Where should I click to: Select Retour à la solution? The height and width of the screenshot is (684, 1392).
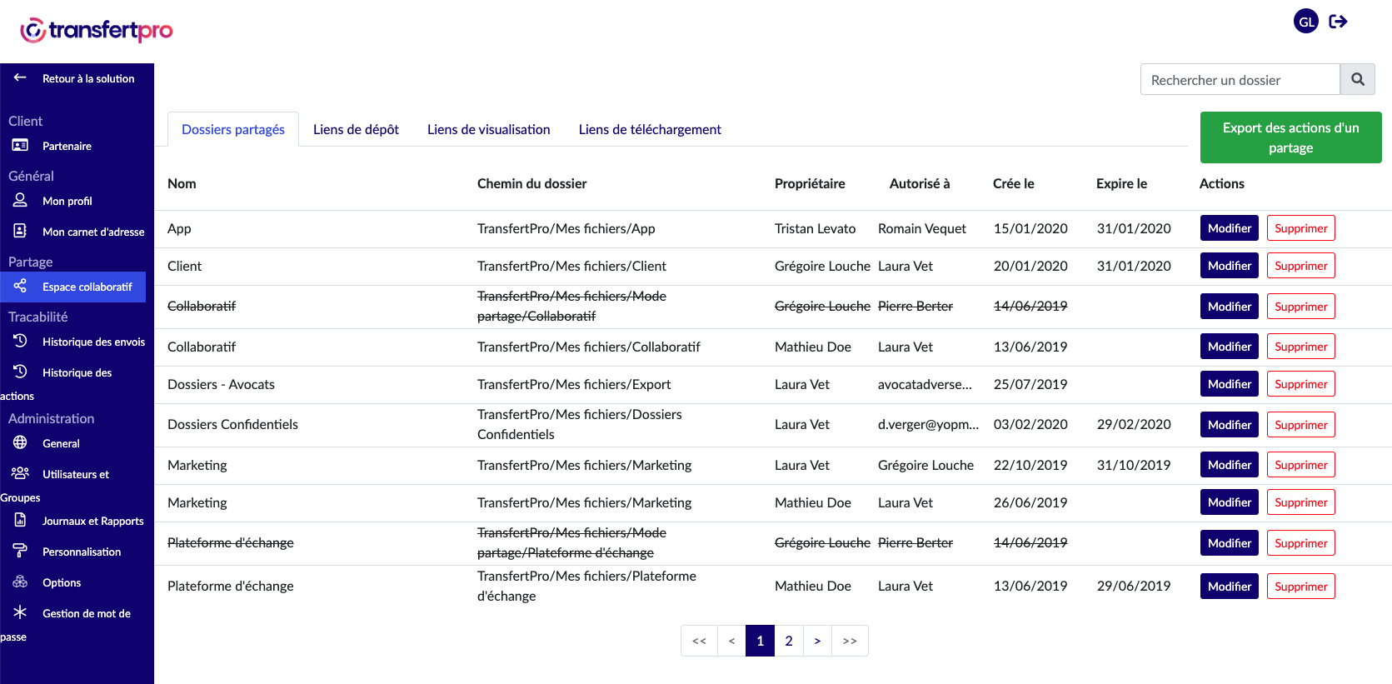(88, 78)
